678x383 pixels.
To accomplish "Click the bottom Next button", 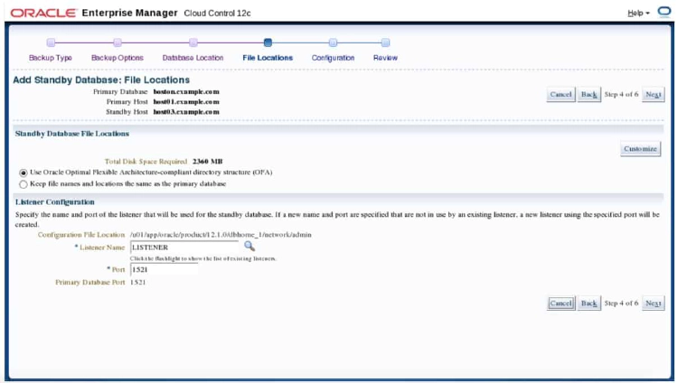I will (x=653, y=304).
